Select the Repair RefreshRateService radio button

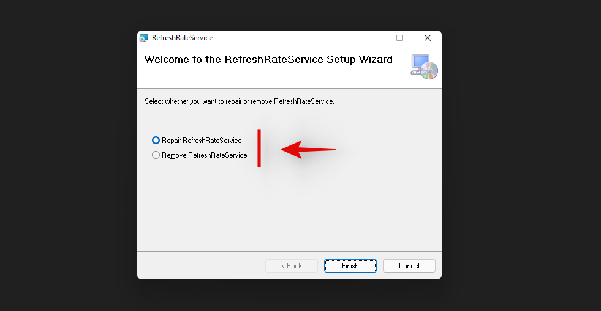tap(156, 141)
